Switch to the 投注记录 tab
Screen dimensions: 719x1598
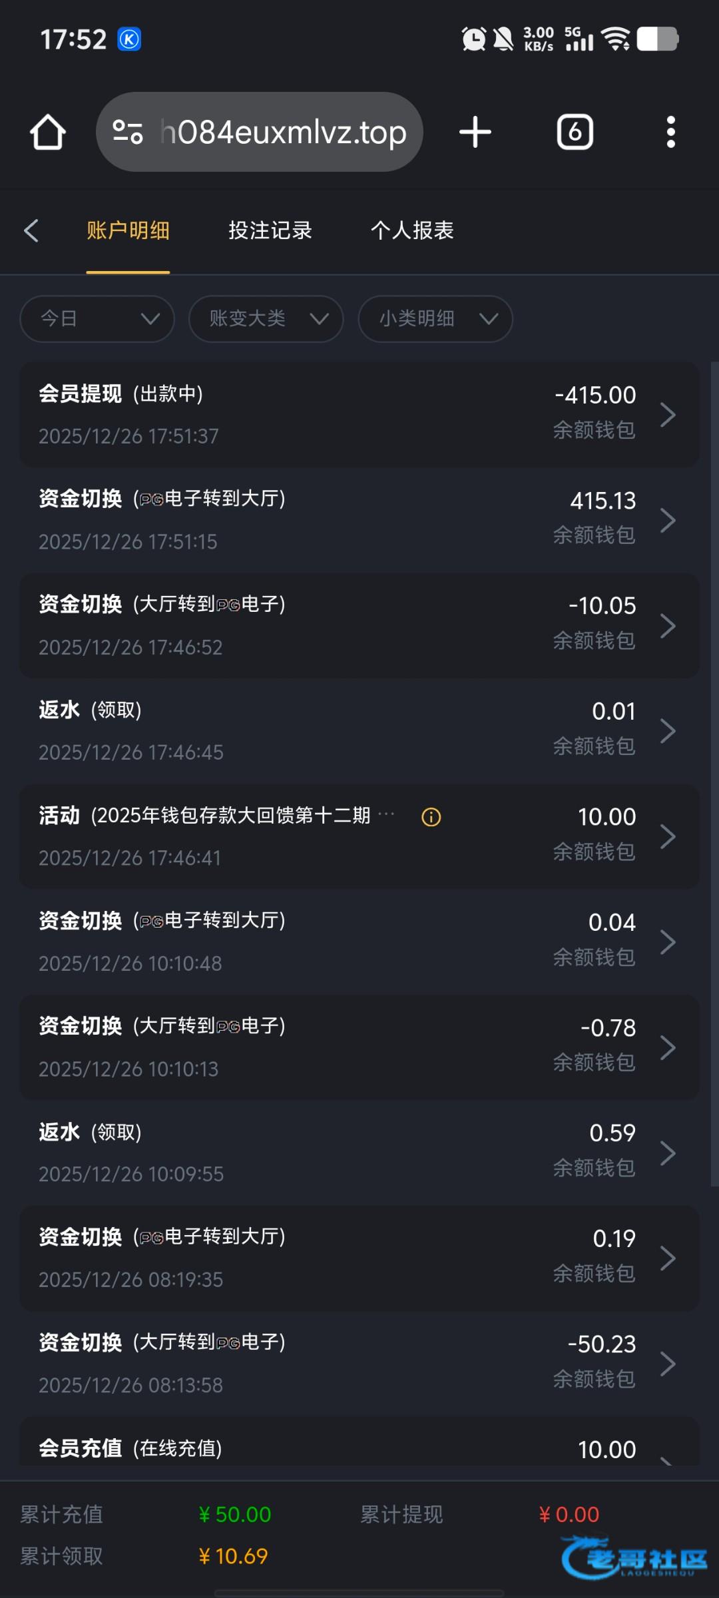point(270,231)
